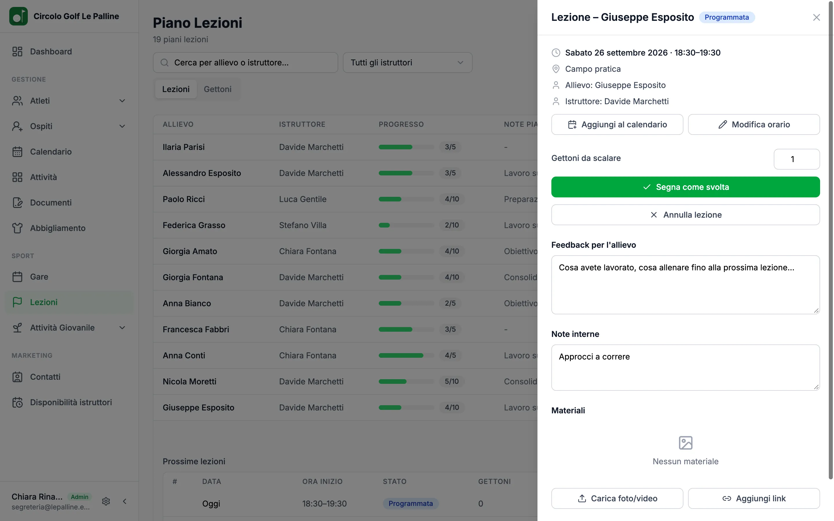Switch to the Lezioni tab
The width and height of the screenshot is (834, 521).
pos(176,89)
